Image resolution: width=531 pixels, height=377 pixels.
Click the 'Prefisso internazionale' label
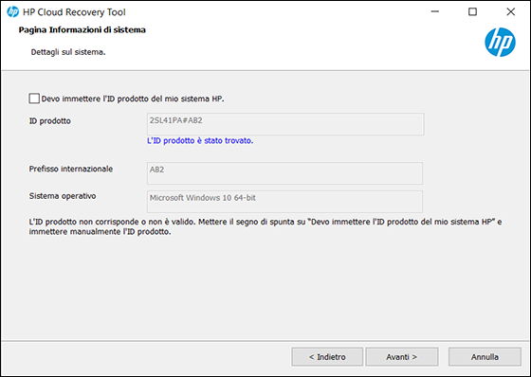[x=71, y=169]
